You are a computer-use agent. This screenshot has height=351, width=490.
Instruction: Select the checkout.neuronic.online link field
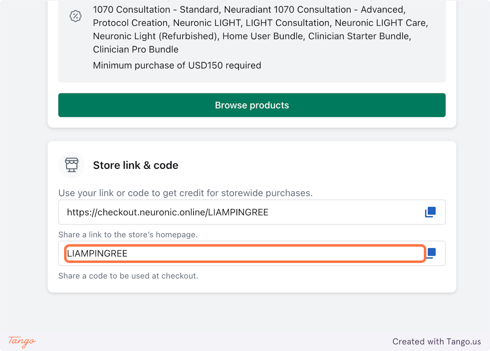[x=252, y=212]
